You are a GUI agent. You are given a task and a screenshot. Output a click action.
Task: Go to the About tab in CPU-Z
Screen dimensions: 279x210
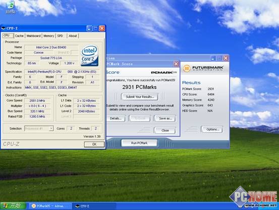pos(73,36)
